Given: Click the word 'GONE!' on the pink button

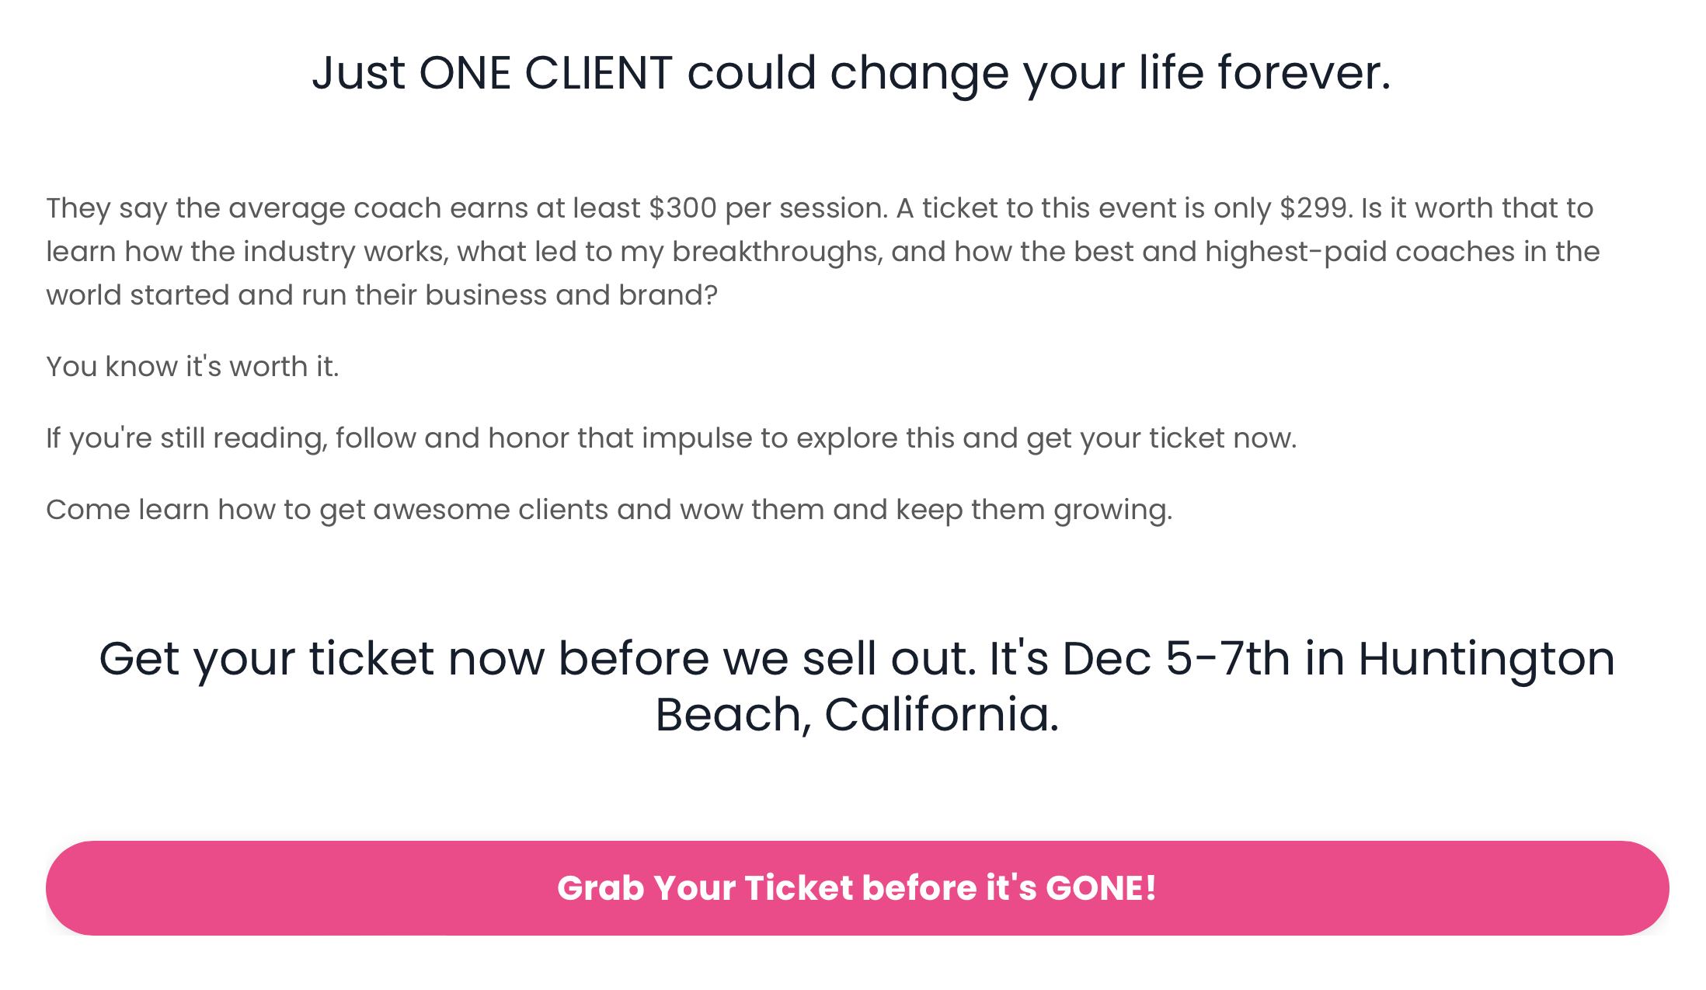Looking at the screenshot, I should pos(1102,887).
